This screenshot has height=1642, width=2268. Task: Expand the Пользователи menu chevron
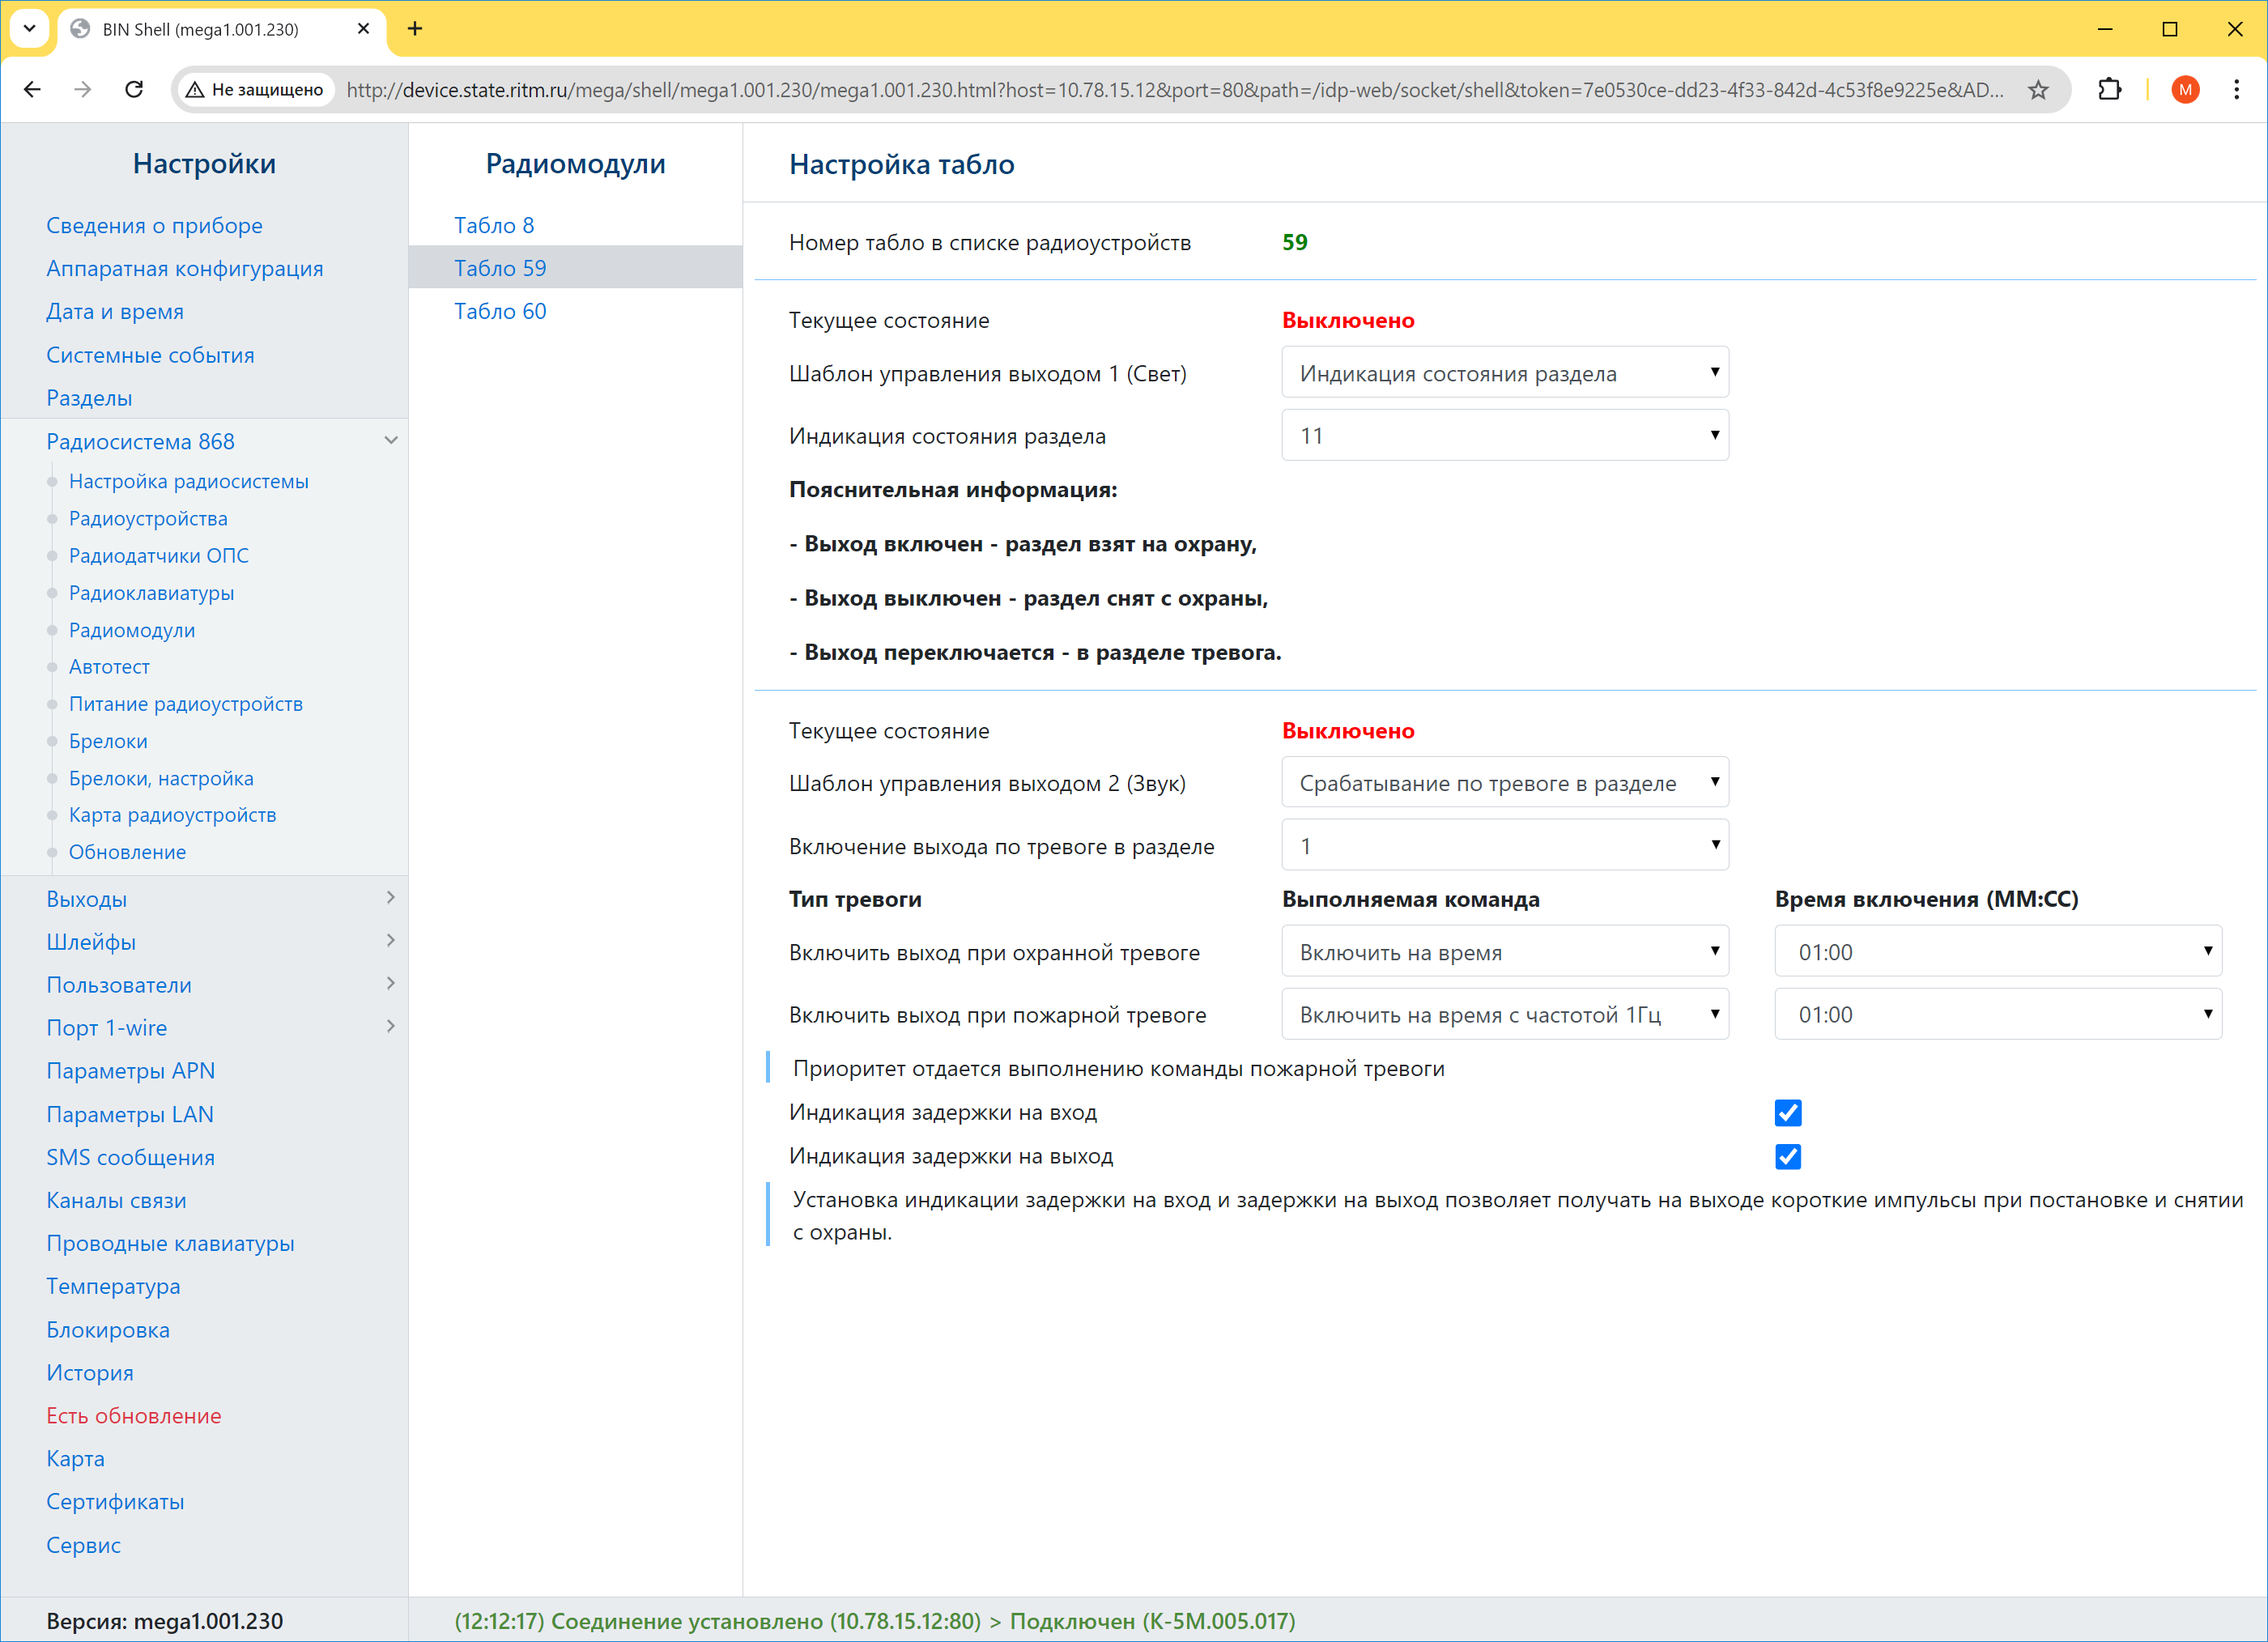click(391, 983)
